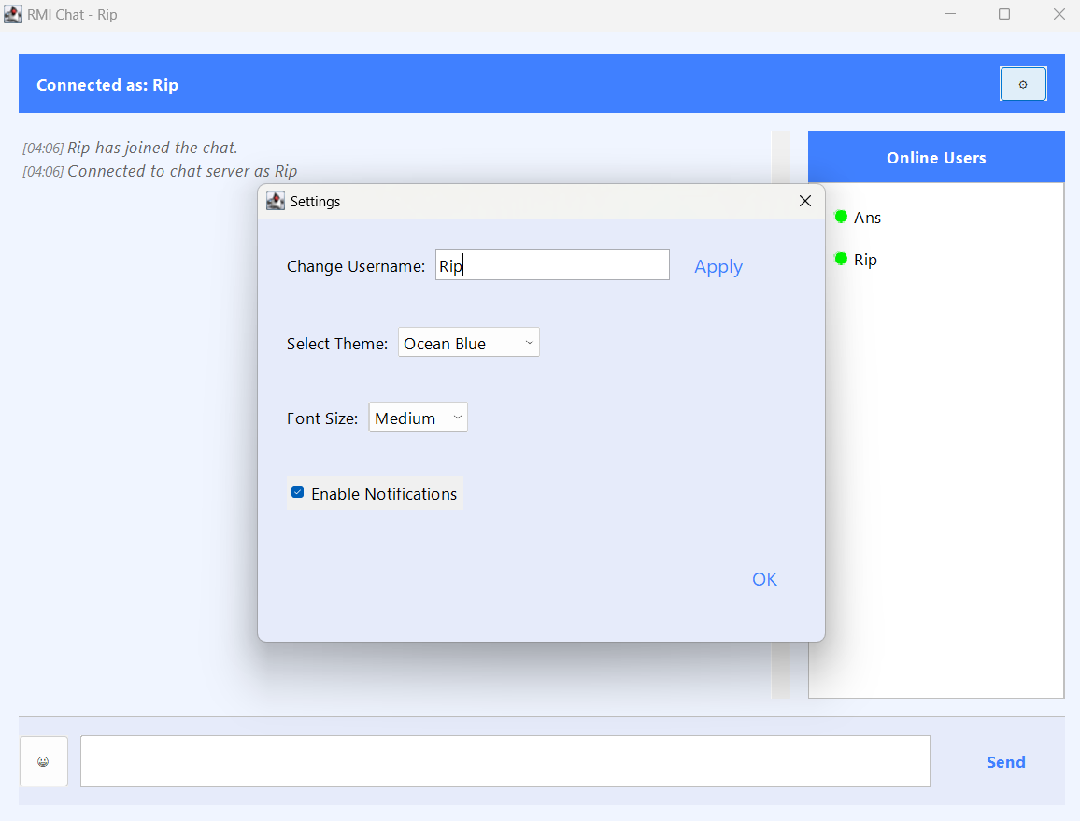Open the emoji picker button
Screen dimensions: 1080x821
click(x=43, y=761)
